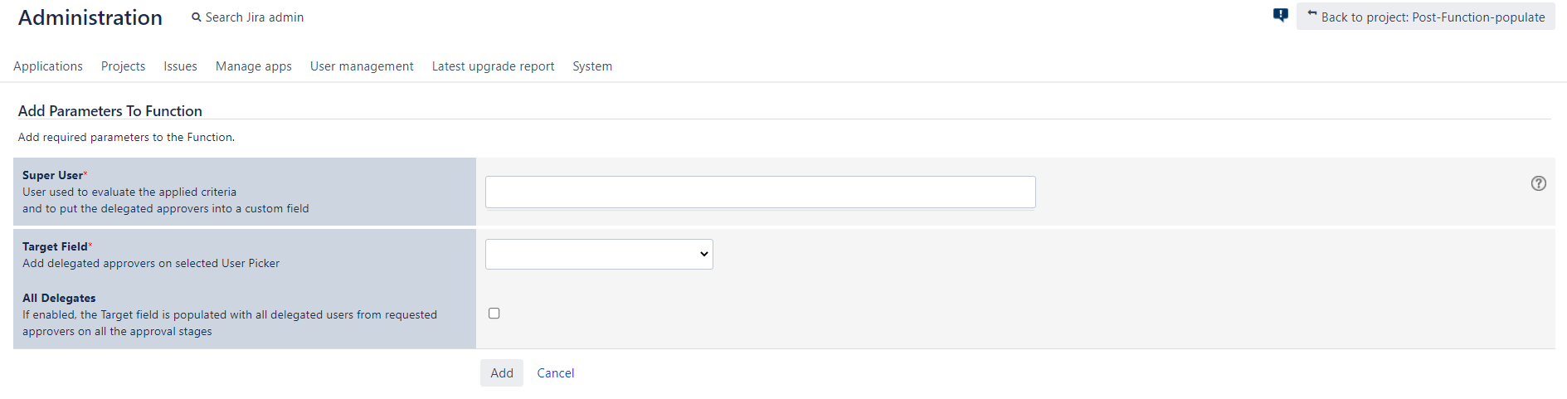Viewport: 1567px width, 399px height.
Task: Click the Cancel link
Action: (556, 373)
